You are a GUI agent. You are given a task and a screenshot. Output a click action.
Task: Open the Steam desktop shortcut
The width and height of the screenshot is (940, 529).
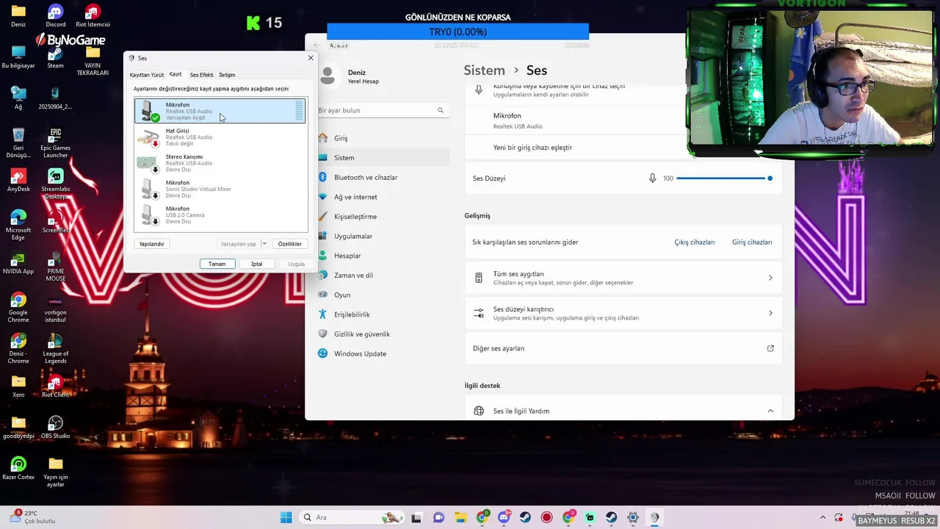pyautogui.click(x=55, y=57)
